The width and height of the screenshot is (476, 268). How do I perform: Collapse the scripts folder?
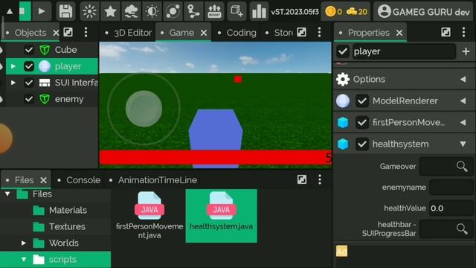[x=23, y=260]
